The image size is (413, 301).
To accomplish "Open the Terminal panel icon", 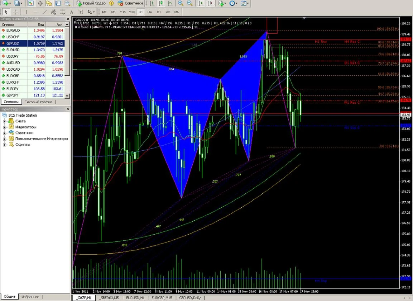I will tap(58, 3).
